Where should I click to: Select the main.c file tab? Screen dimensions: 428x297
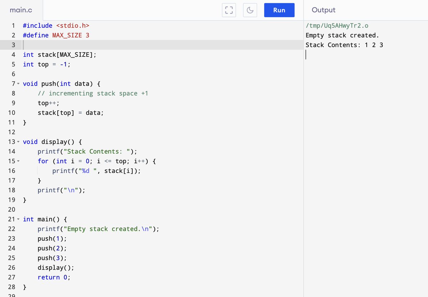pyautogui.click(x=21, y=10)
